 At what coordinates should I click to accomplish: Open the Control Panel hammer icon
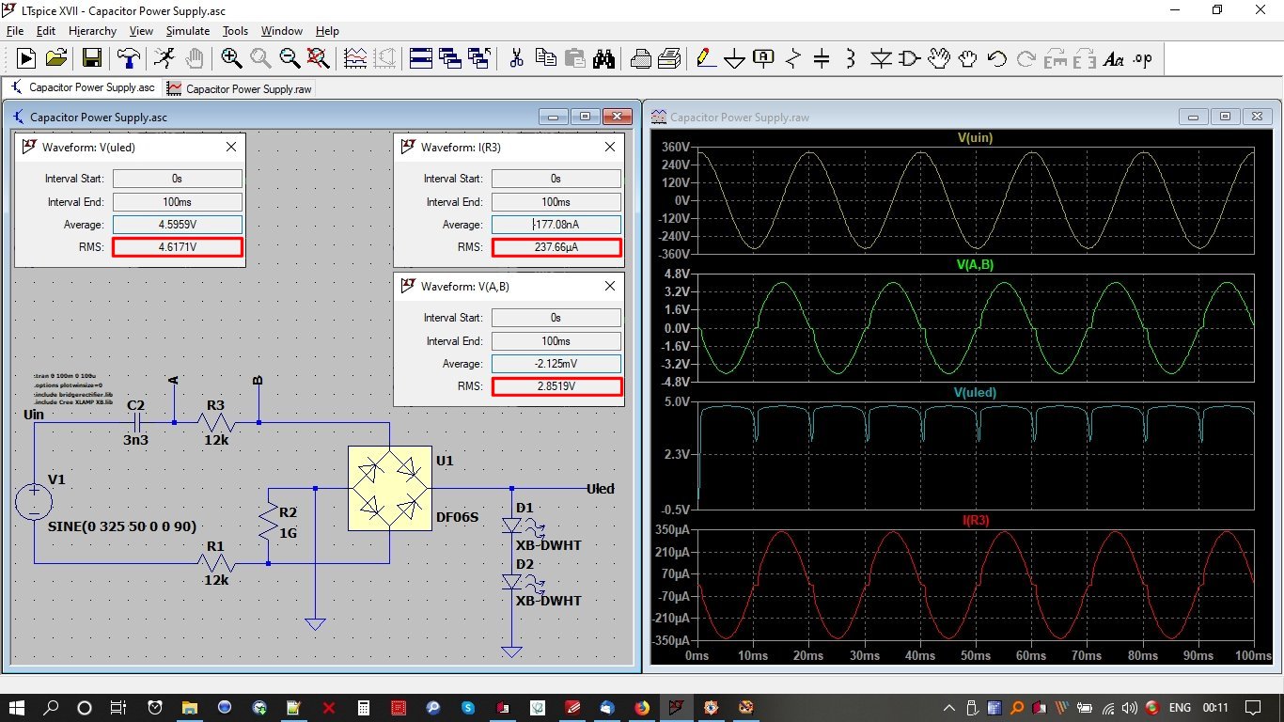[128, 58]
